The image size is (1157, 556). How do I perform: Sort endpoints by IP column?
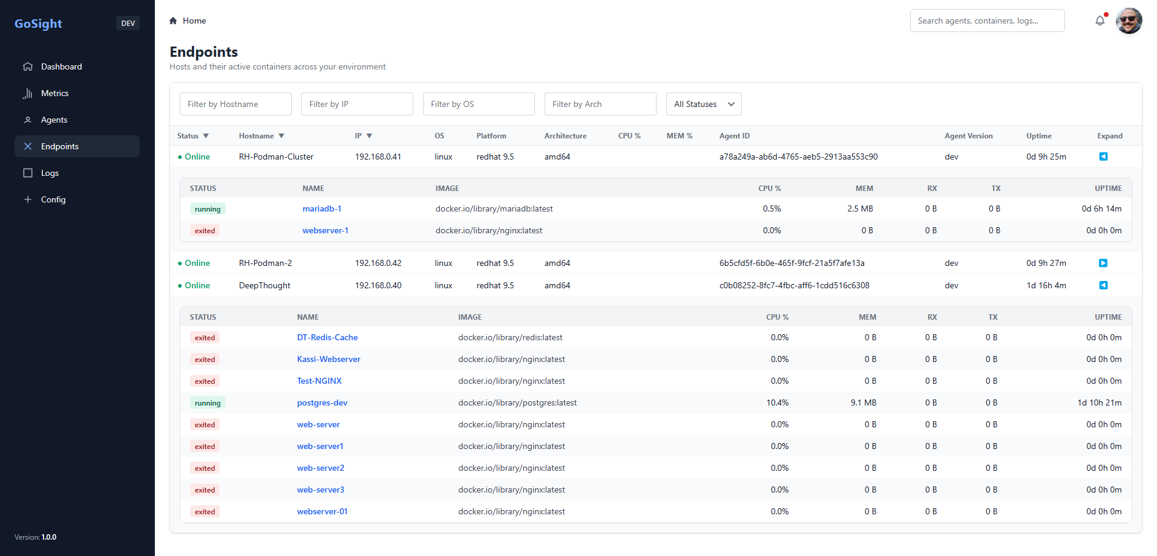363,136
